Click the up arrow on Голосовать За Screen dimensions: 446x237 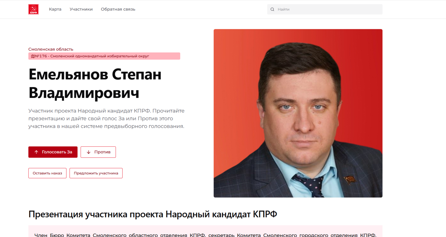36,152
